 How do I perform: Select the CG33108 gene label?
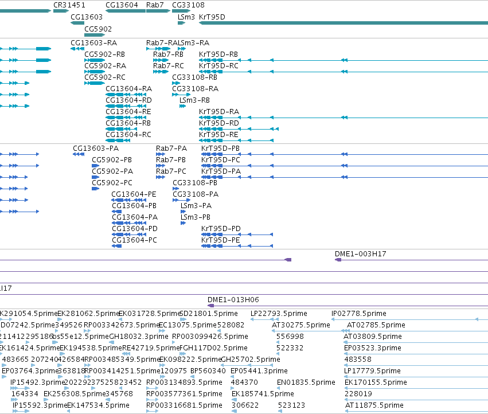tap(188, 5)
